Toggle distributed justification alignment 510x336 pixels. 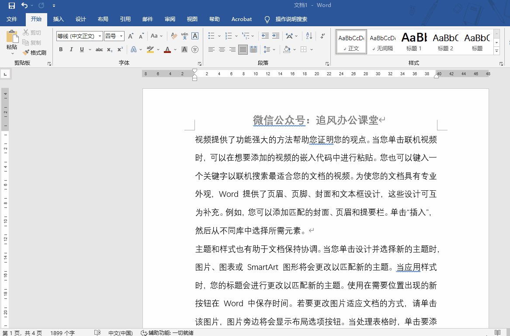point(253,49)
